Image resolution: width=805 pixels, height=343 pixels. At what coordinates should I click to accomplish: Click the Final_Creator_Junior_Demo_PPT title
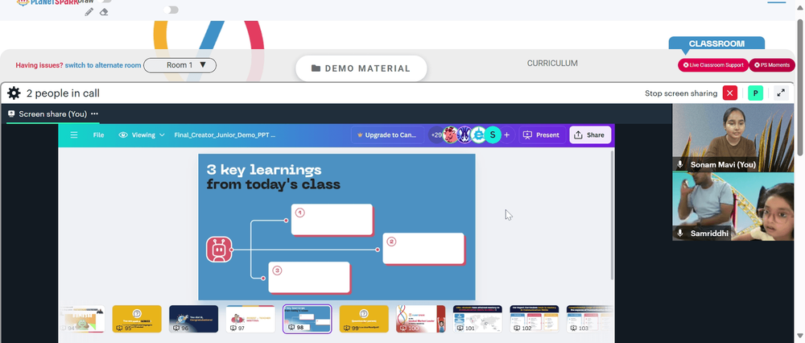coord(225,135)
